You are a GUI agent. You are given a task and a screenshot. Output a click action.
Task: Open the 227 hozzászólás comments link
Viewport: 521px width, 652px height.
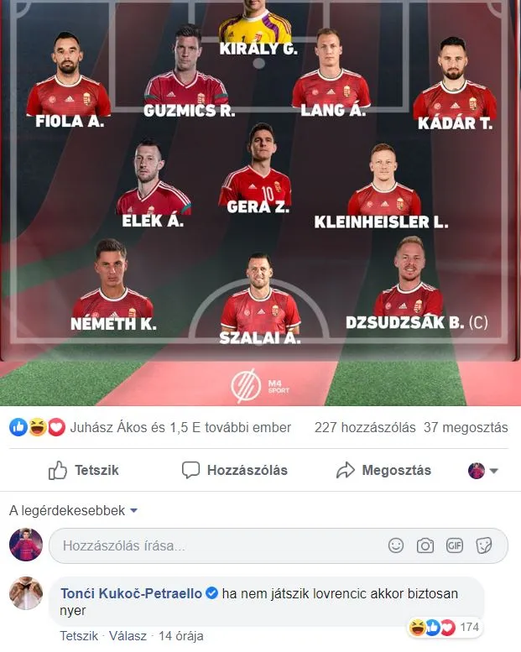[365, 427]
